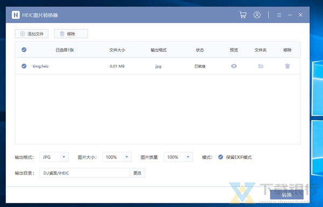Preview timg.heic with the eye icon

click(234, 66)
